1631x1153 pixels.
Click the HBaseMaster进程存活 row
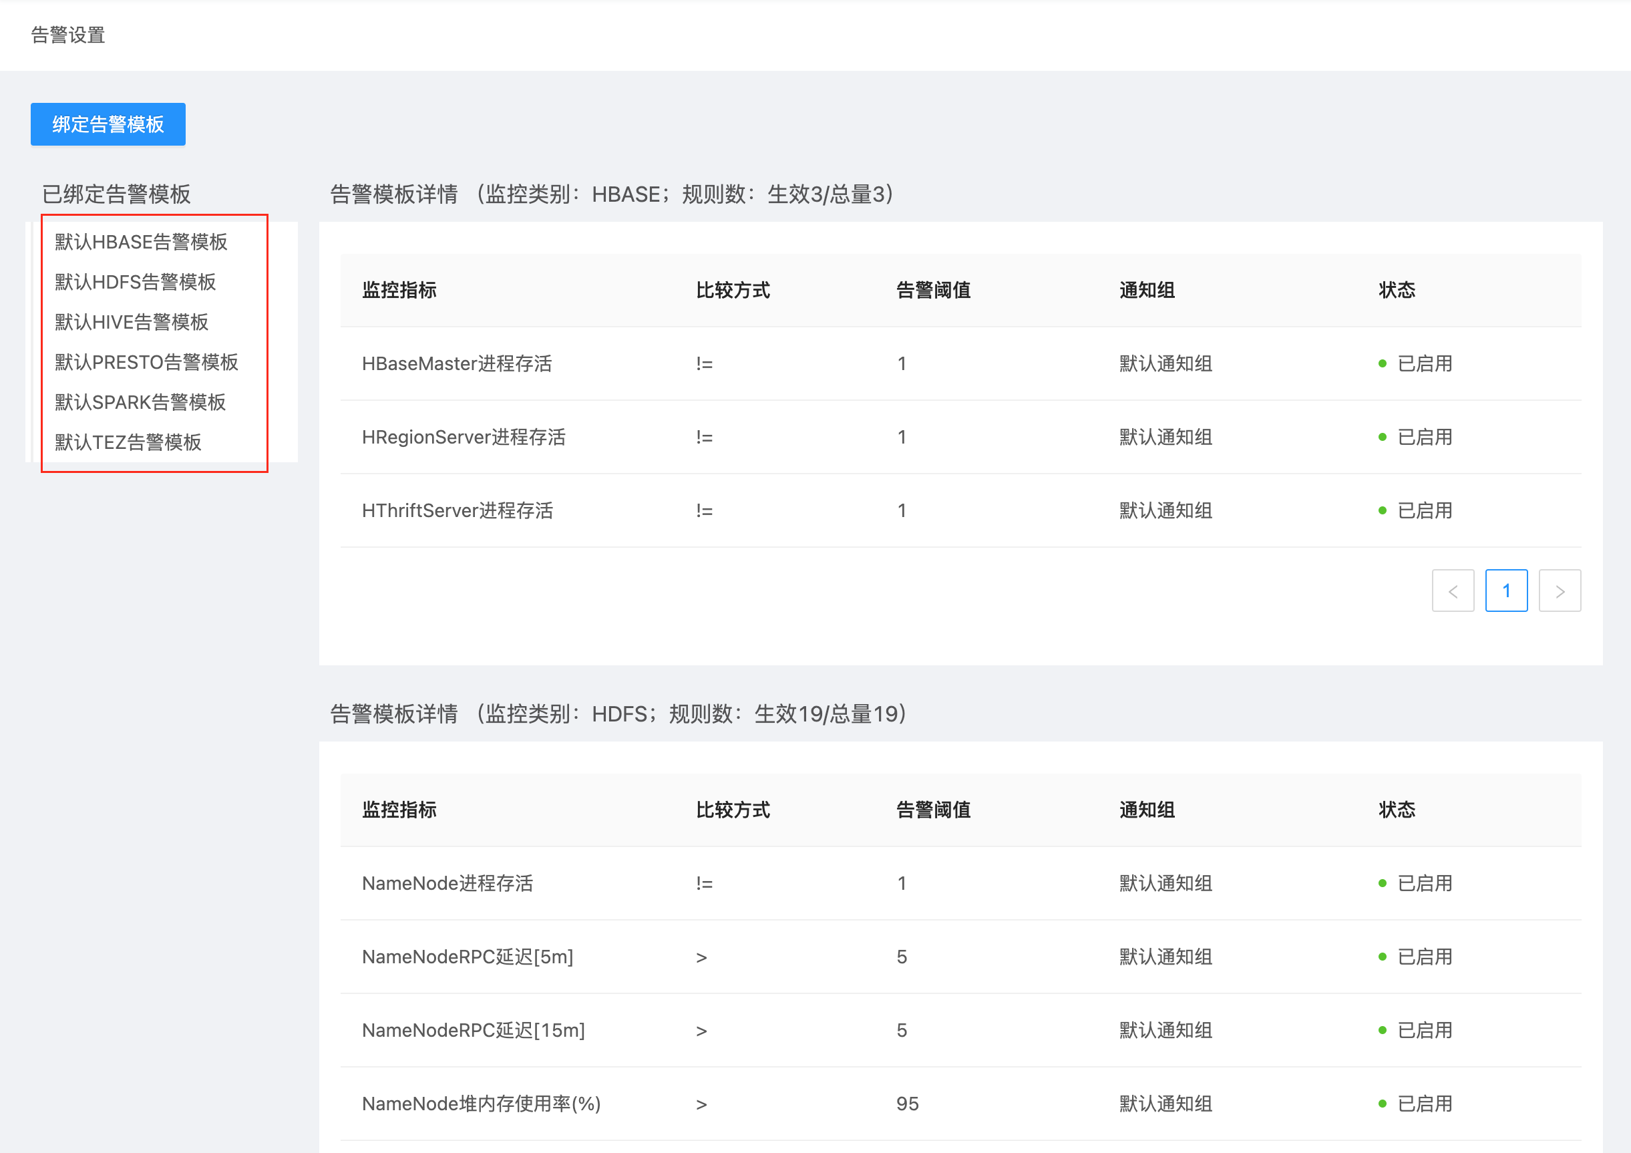(457, 363)
